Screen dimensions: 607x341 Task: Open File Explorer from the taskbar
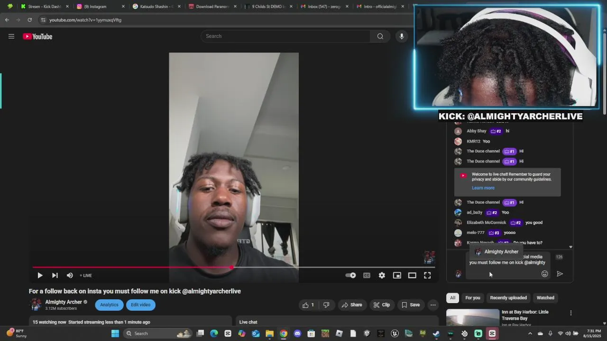[x=269, y=333]
